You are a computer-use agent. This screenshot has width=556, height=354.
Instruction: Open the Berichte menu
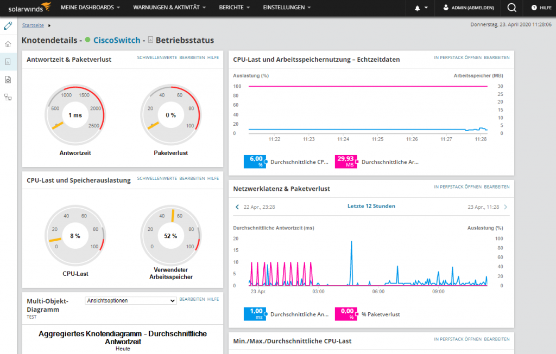tap(234, 8)
